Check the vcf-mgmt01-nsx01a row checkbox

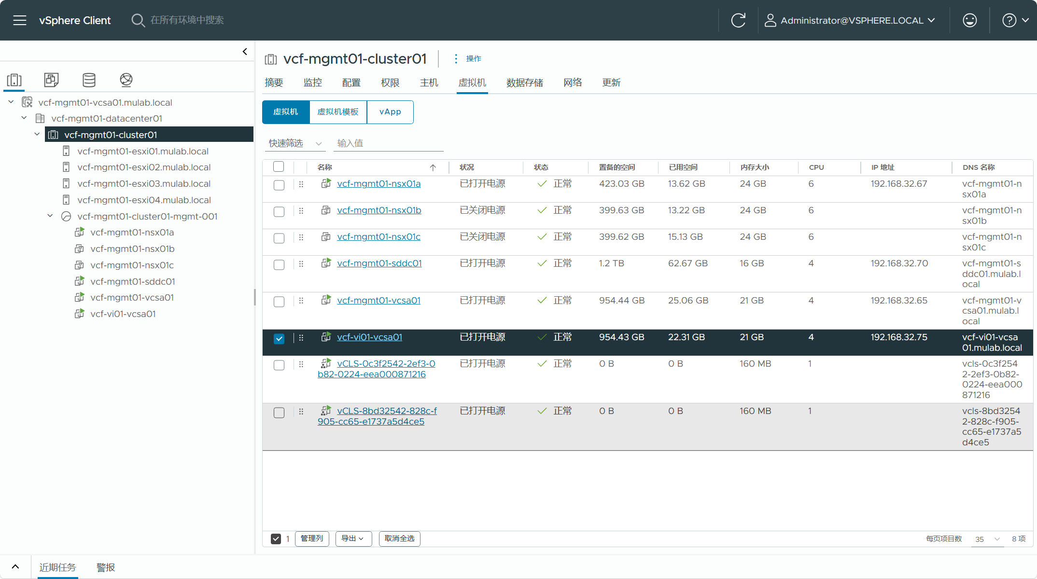coord(279,185)
